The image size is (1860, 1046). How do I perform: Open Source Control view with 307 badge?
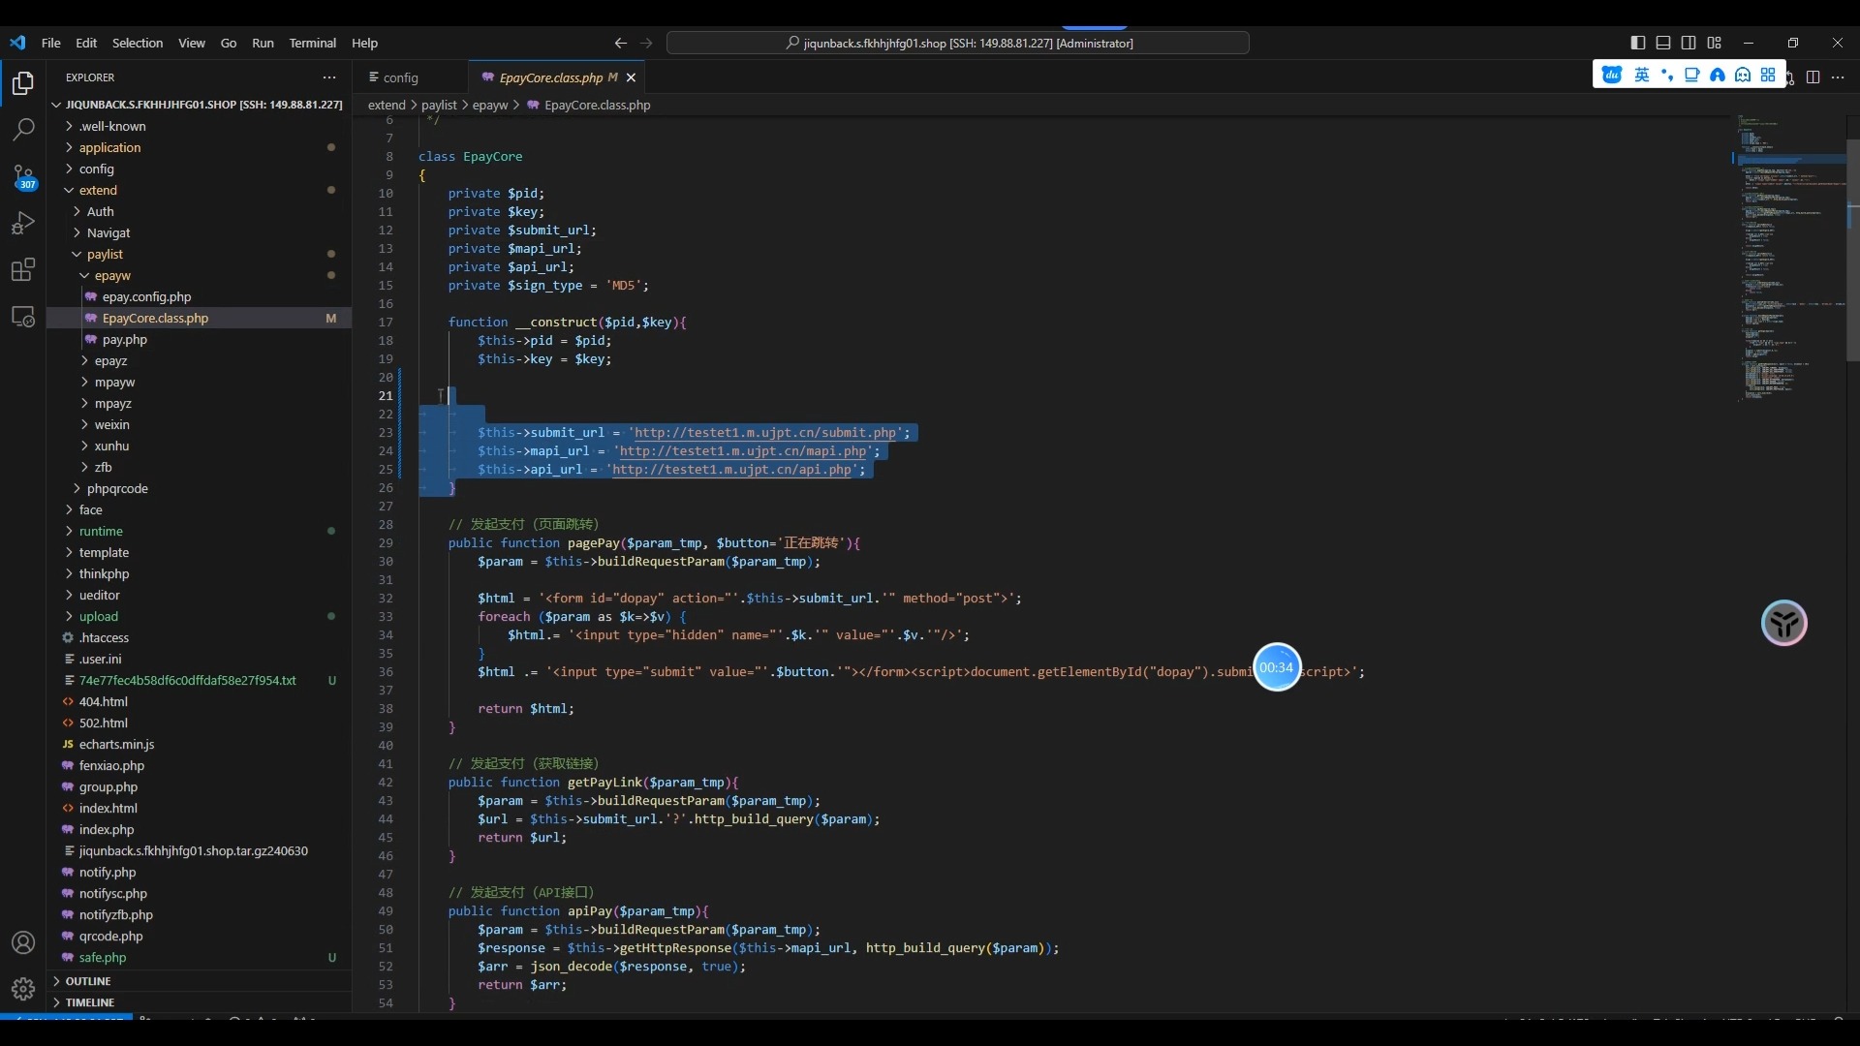[x=23, y=177]
